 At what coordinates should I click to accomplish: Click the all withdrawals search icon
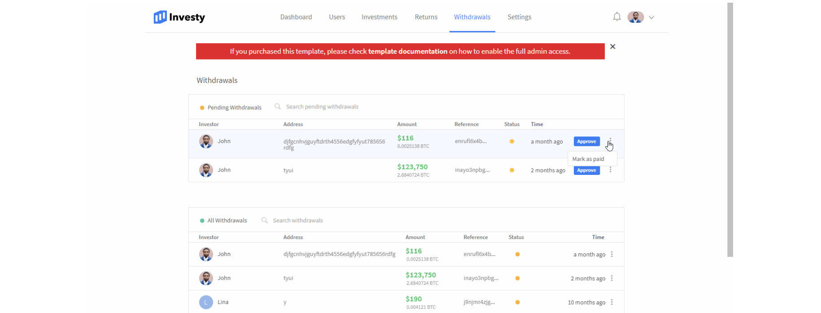point(265,220)
